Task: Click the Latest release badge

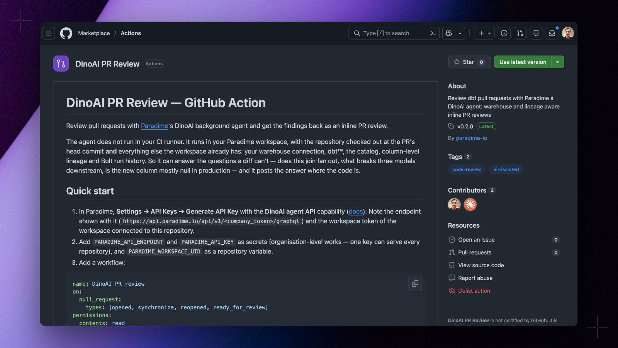Action: [x=486, y=126]
